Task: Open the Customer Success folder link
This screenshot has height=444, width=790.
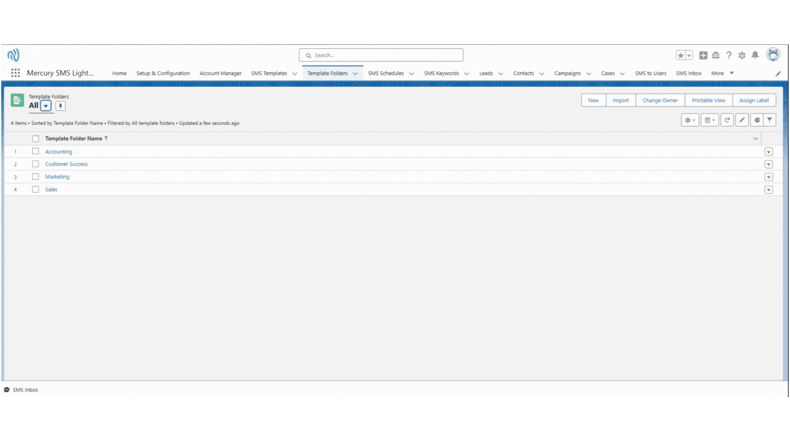Action: click(66, 164)
